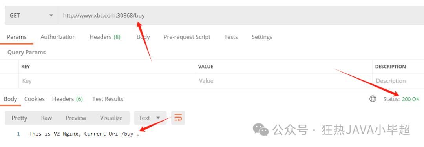
Task: View response Headers (6) tab
Action: pyautogui.click(x=68, y=99)
